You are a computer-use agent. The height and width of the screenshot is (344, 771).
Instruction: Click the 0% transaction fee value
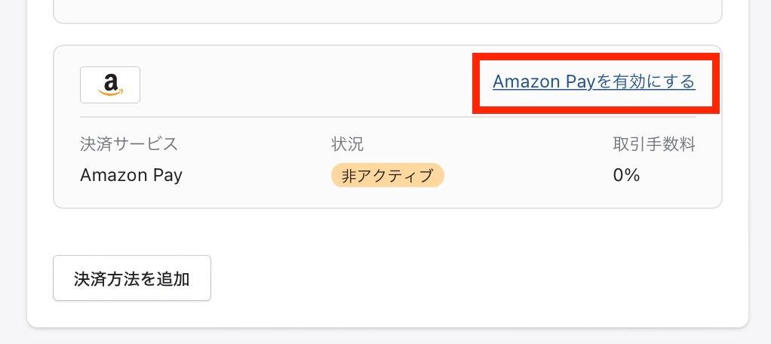(x=626, y=176)
